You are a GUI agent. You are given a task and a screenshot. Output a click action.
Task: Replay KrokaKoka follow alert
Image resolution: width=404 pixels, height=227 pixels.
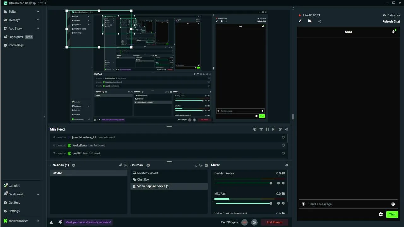click(x=283, y=145)
